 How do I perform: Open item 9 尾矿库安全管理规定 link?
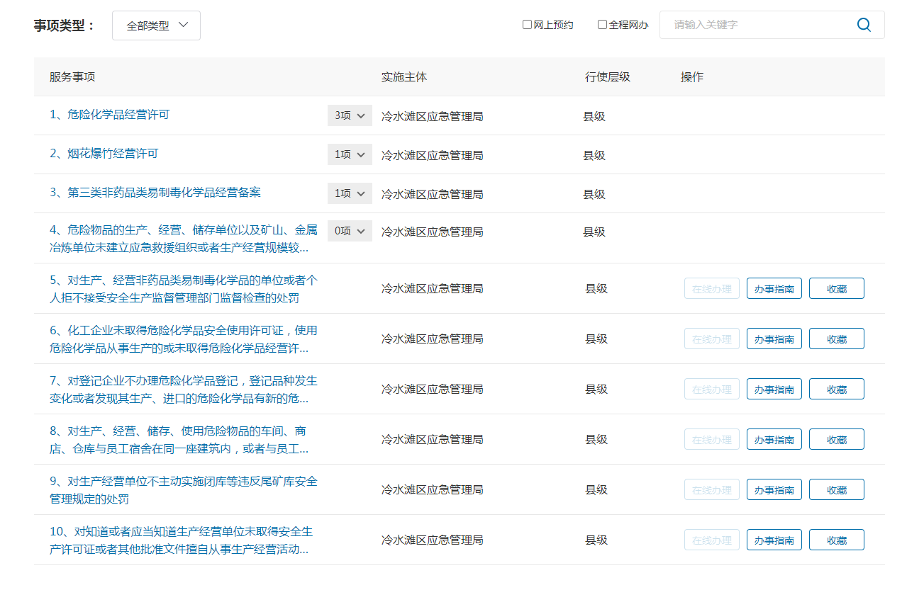[x=183, y=482]
